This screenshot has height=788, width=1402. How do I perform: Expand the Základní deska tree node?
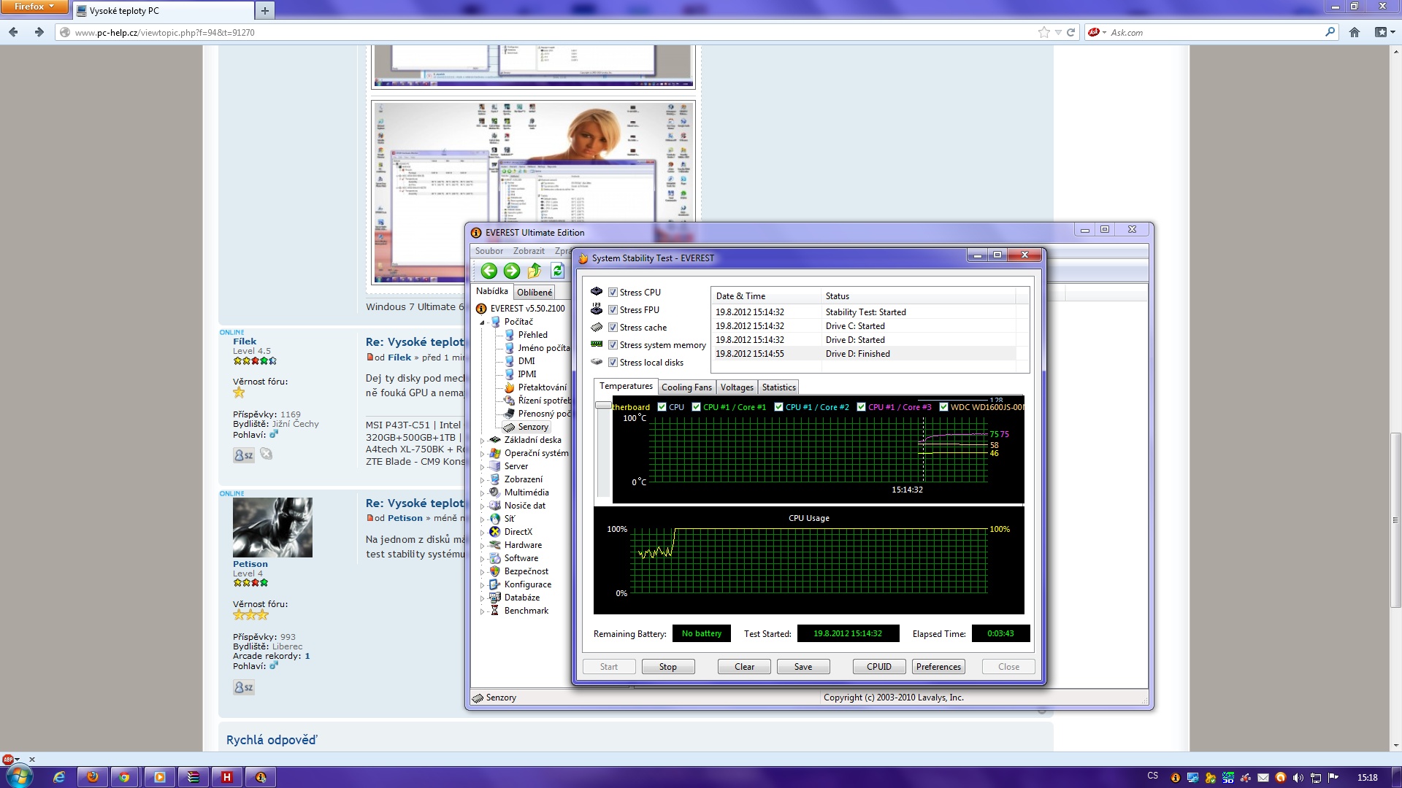coord(482,441)
